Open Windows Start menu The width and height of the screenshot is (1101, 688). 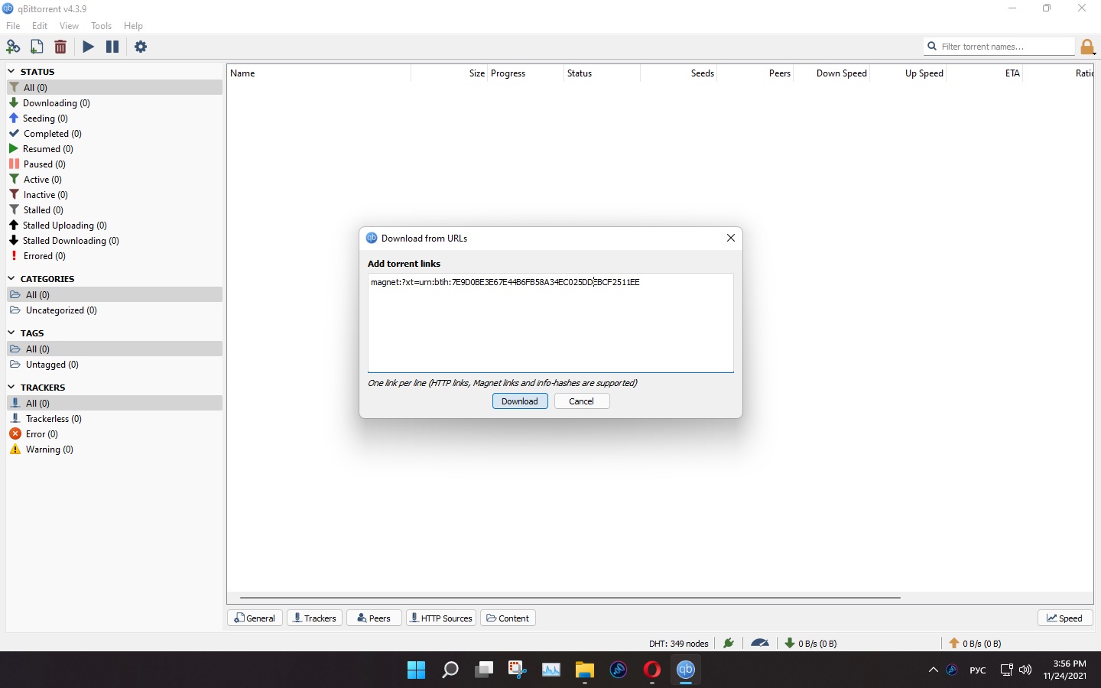[417, 670]
